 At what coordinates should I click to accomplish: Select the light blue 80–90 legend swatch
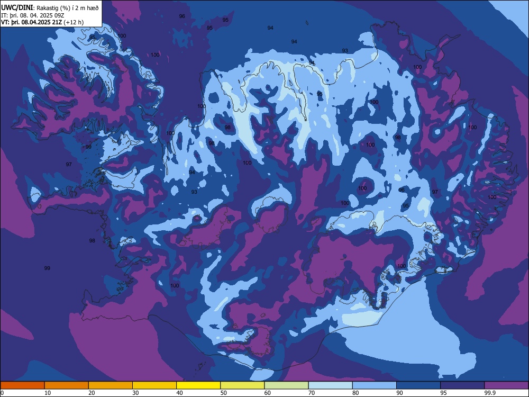click(x=375, y=385)
